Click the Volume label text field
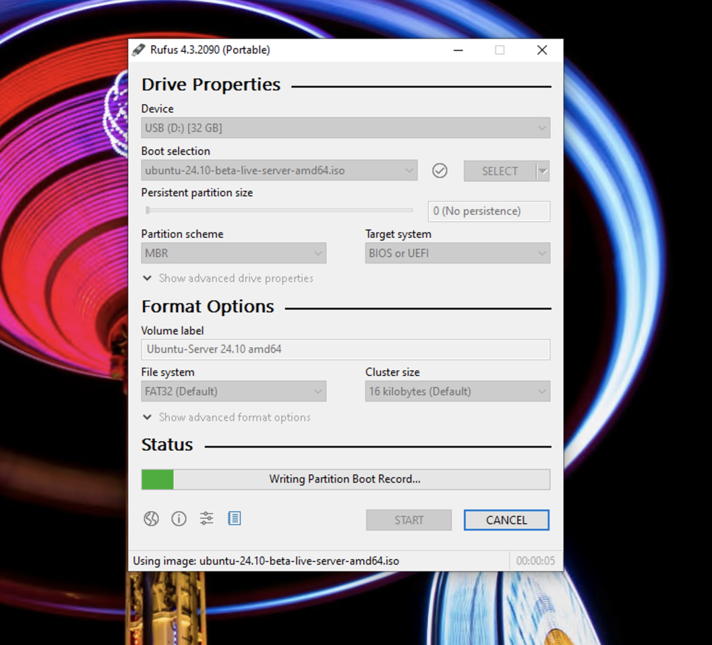712x645 pixels. (345, 349)
